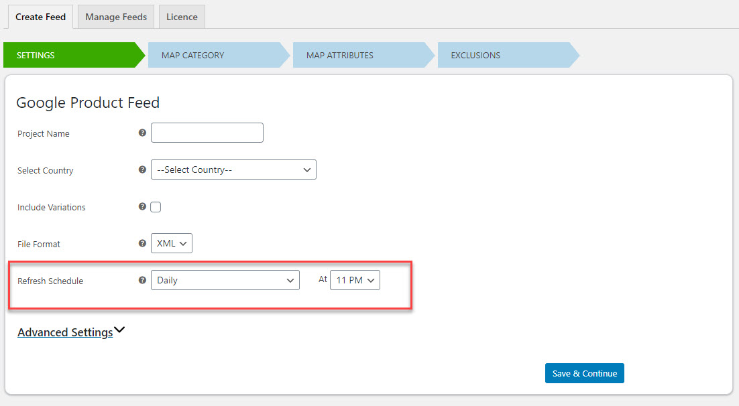Image resolution: width=739 pixels, height=406 pixels.
Task: Click the Save & Continue button
Action: (584, 373)
